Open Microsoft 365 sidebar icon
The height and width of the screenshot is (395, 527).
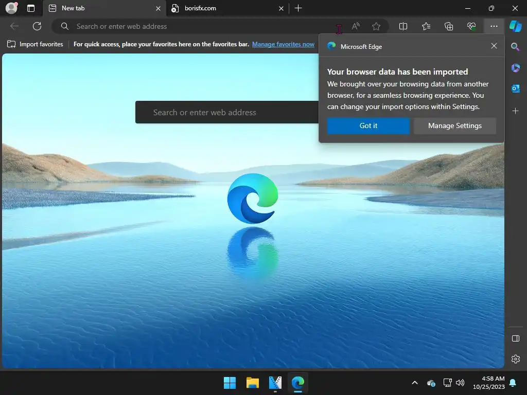(515, 68)
